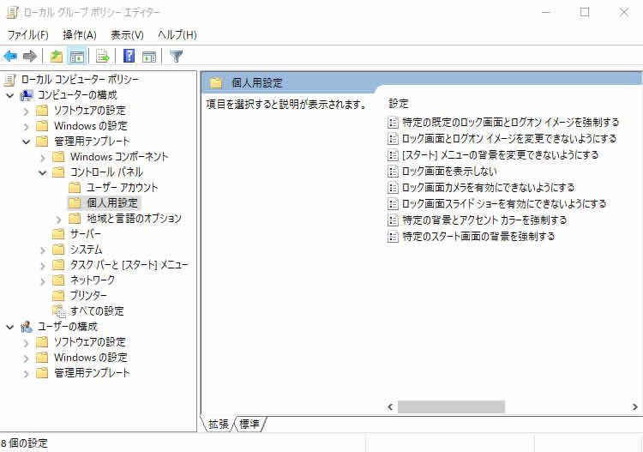The width and height of the screenshot is (643, 452).
Task: Open the ファイル(F) menu
Action: [28, 35]
